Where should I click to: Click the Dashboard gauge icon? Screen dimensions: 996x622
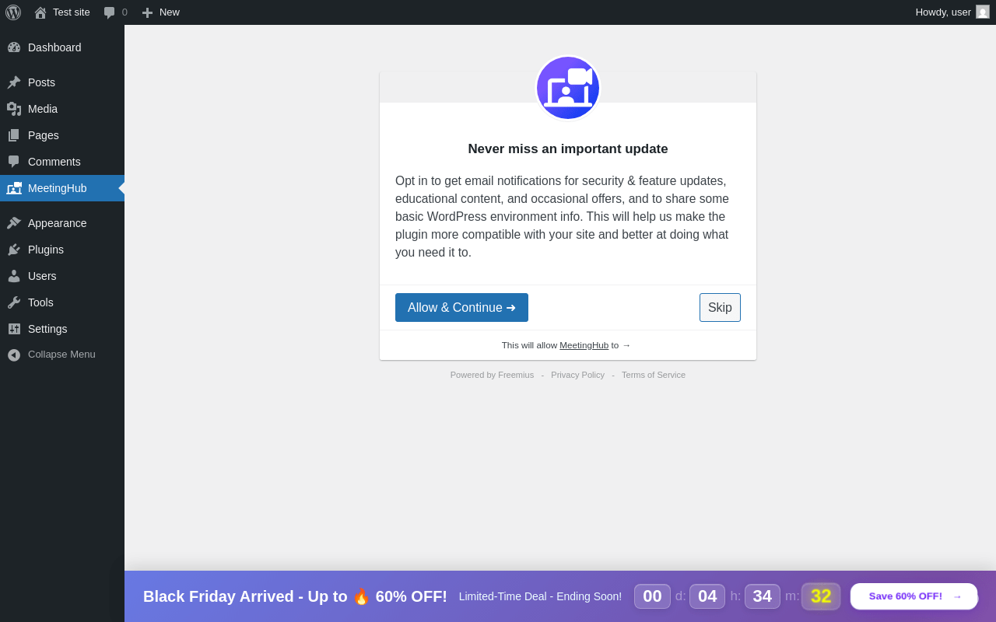point(14,47)
